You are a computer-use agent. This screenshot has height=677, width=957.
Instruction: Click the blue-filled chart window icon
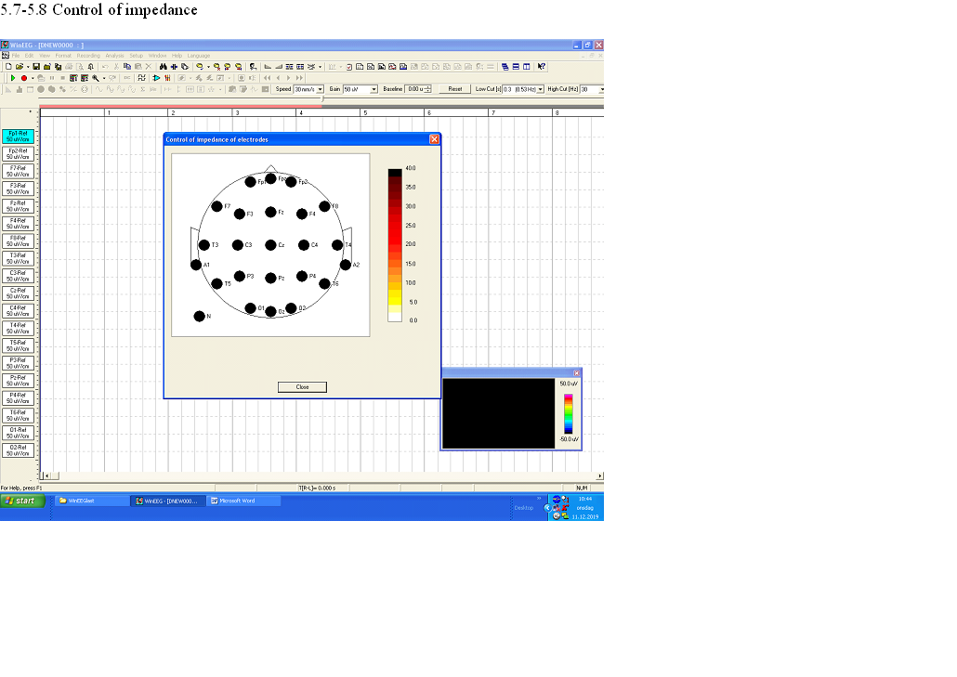[x=403, y=67]
